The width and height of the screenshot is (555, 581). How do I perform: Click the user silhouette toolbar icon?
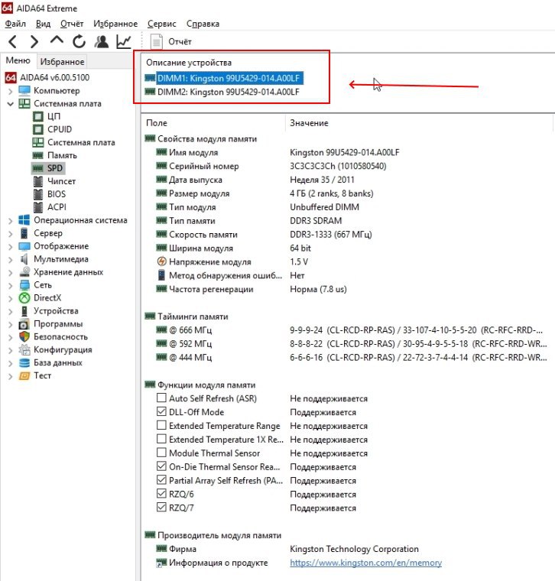pyautogui.click(x=101, y=41)
